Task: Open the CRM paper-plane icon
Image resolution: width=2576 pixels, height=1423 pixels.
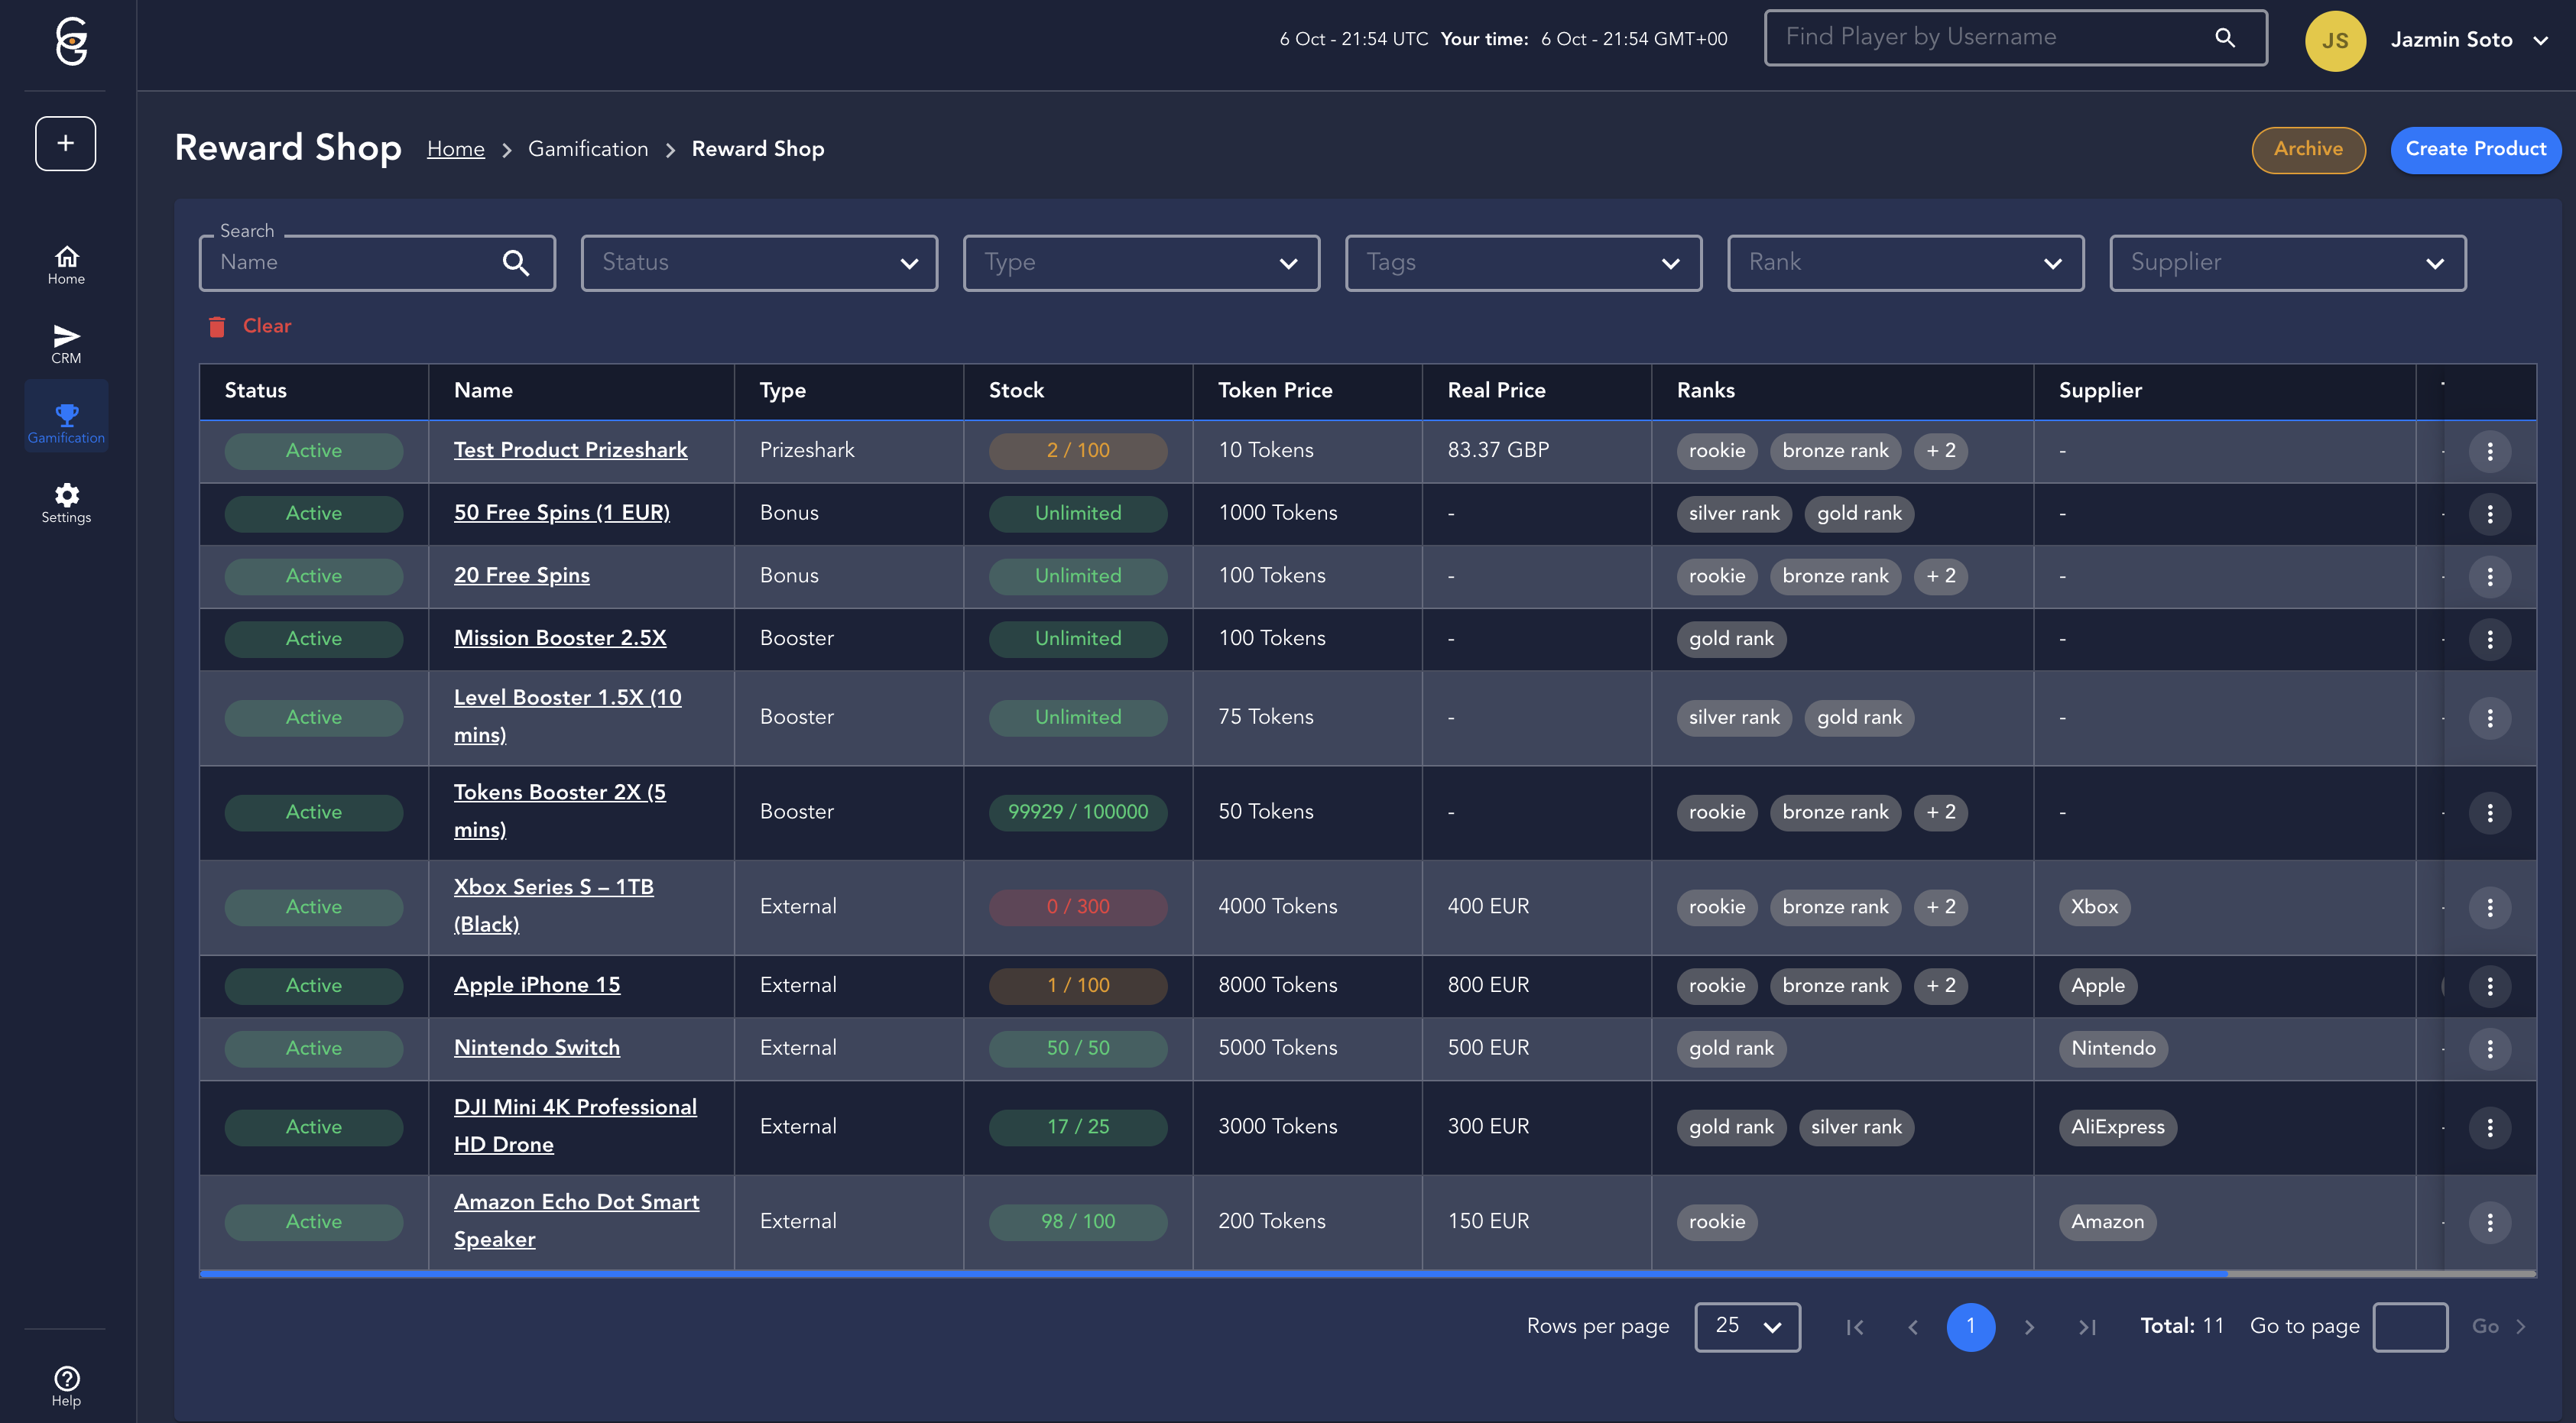Action: pos(66,336)
